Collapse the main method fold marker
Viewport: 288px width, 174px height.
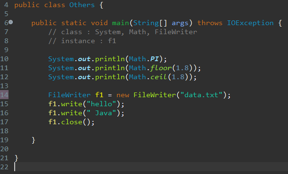point(11,22)
